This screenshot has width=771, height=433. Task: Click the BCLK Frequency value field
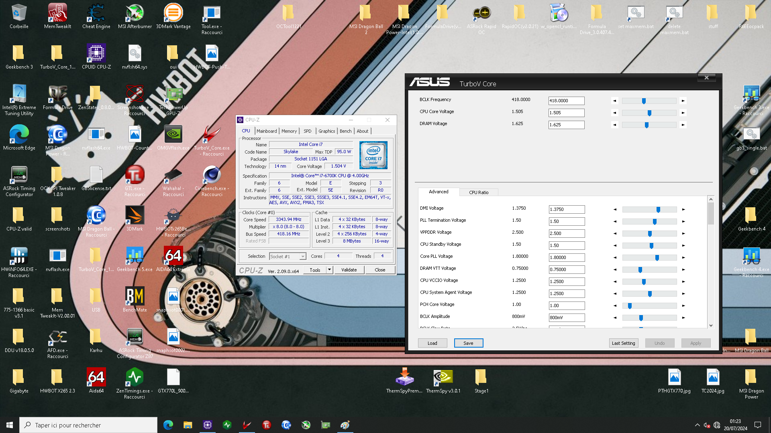coord(566,101)
